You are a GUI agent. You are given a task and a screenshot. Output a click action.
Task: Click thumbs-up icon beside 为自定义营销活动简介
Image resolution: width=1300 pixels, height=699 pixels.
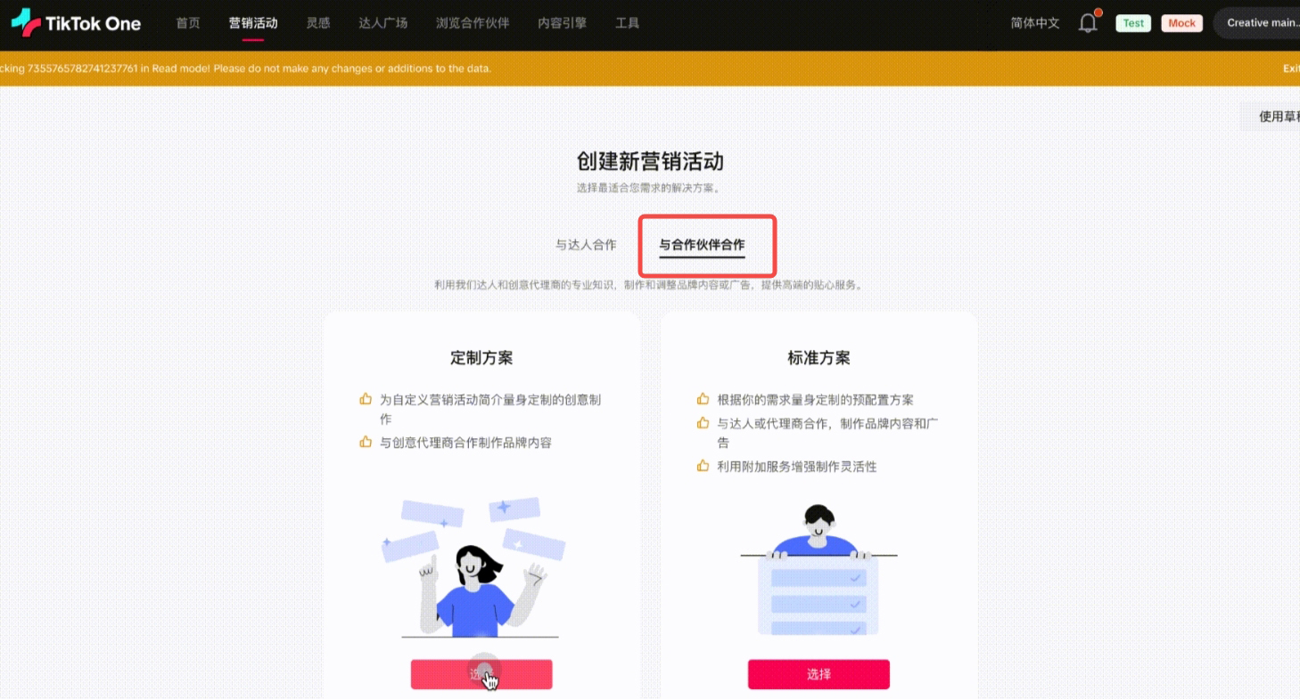coord(366,400)
